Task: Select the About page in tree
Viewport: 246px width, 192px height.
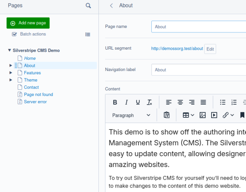Action: [x=30, y=66]
